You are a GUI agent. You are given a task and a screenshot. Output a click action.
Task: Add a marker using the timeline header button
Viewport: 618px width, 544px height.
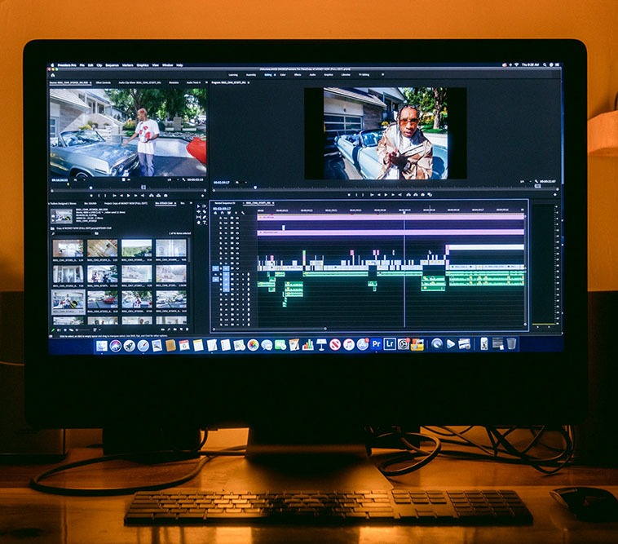[236, 213]
